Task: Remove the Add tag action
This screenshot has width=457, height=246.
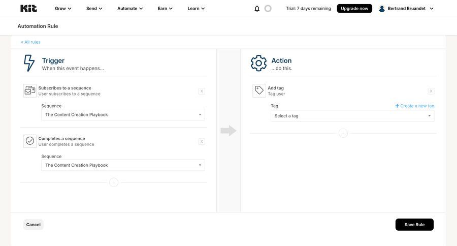Action: [431, 91]
